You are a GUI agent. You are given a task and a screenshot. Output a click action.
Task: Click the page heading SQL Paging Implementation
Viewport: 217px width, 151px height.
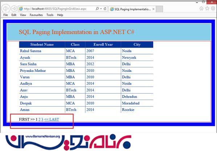(x=77, y=32)
